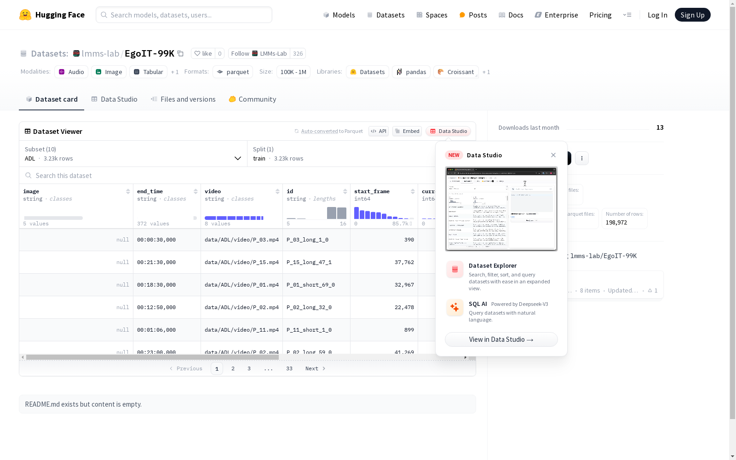Go to the Community tab
Image resolution: width=736 pixels, height=460 pixels.
coord(253,99)
